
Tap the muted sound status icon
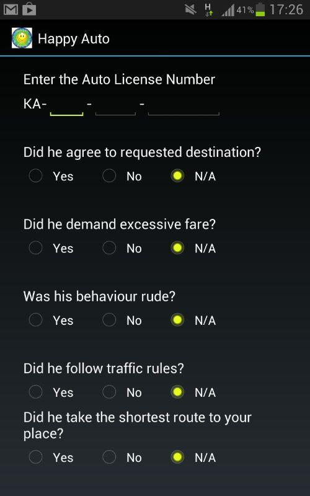click(x=191, y=9)
